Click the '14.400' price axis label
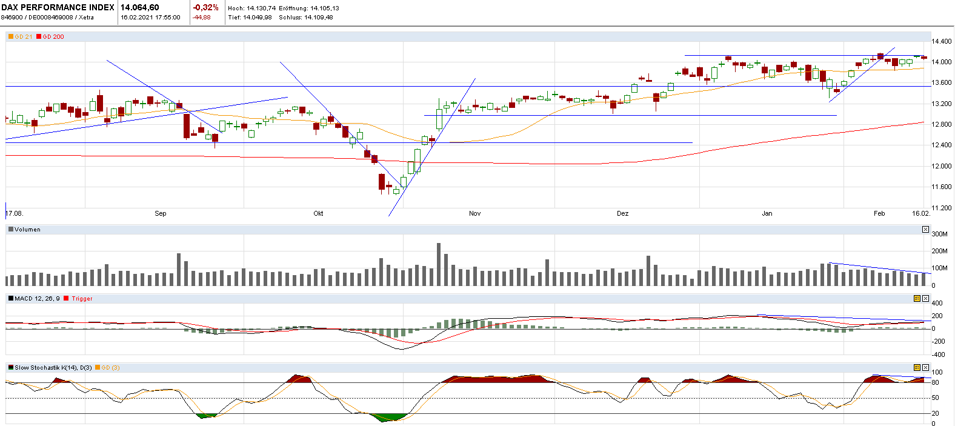This screenshot has height=426, width=955. [x=942, y=41]
